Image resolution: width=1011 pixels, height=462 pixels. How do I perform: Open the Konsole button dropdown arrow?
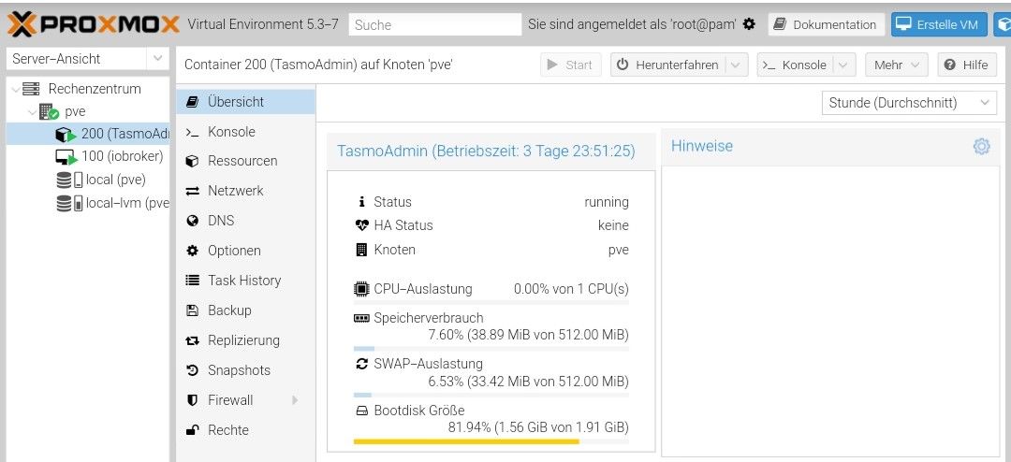click(844, 65)
